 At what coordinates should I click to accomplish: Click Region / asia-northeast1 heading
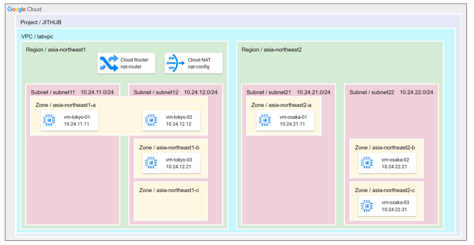pos(55,50)
